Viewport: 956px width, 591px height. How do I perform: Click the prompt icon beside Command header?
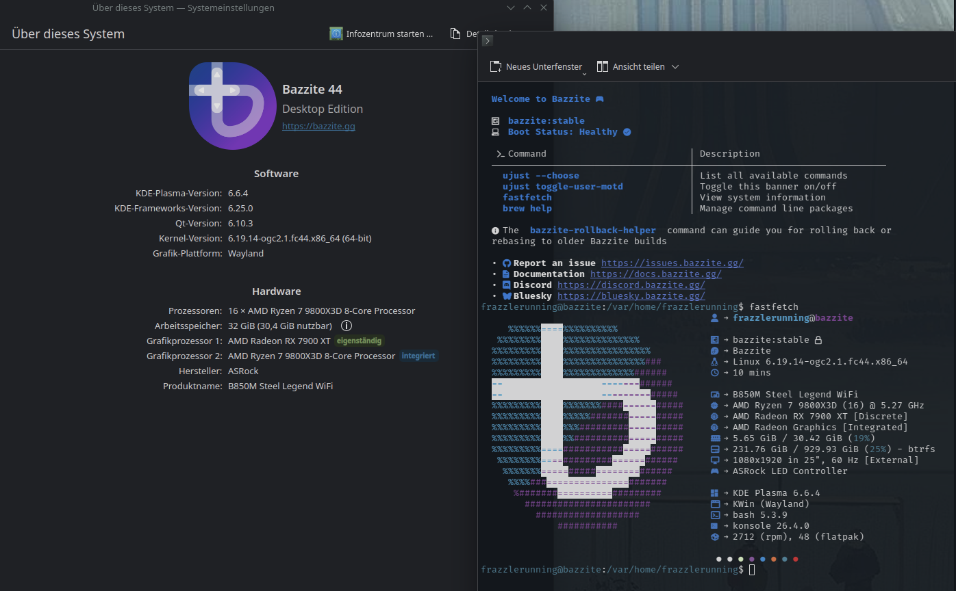click(x=501, y=154)
